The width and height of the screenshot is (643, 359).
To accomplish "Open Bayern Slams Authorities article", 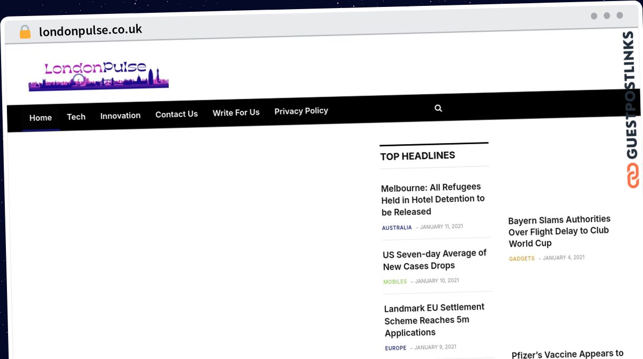I will coord(559,231).
